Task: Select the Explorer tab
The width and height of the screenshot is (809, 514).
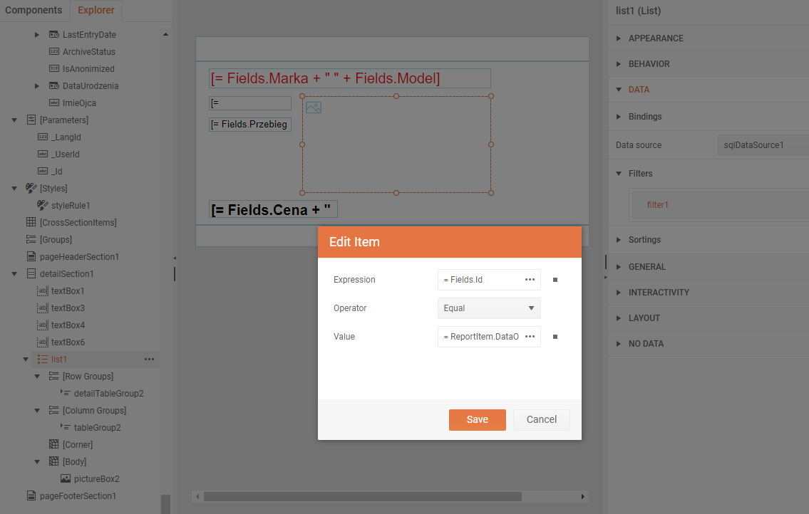Action: click(x=96, y=10)
